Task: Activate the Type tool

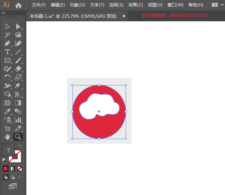Action: 7,52
